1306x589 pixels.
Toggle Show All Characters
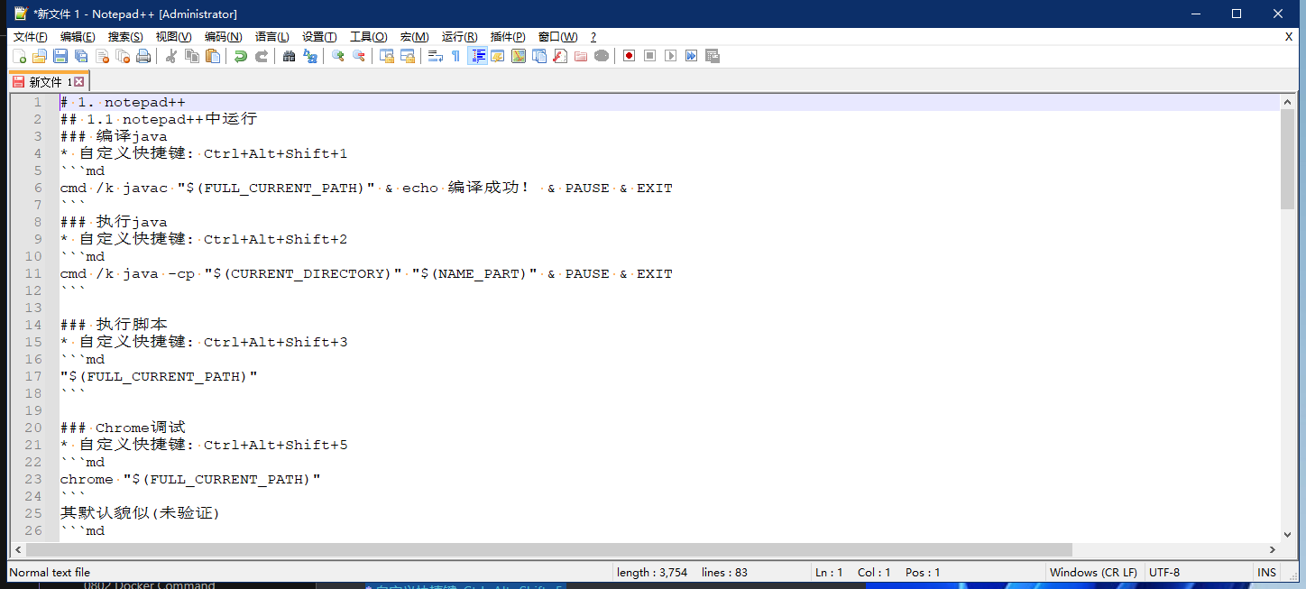tap(456, 55)
